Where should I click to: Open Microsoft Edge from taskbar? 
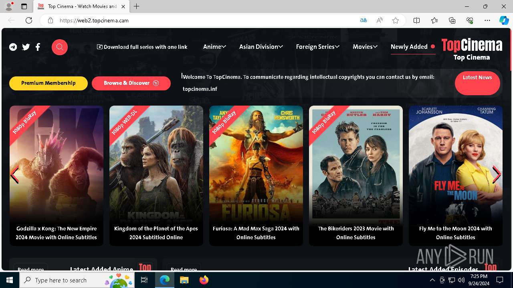[165, 280]
